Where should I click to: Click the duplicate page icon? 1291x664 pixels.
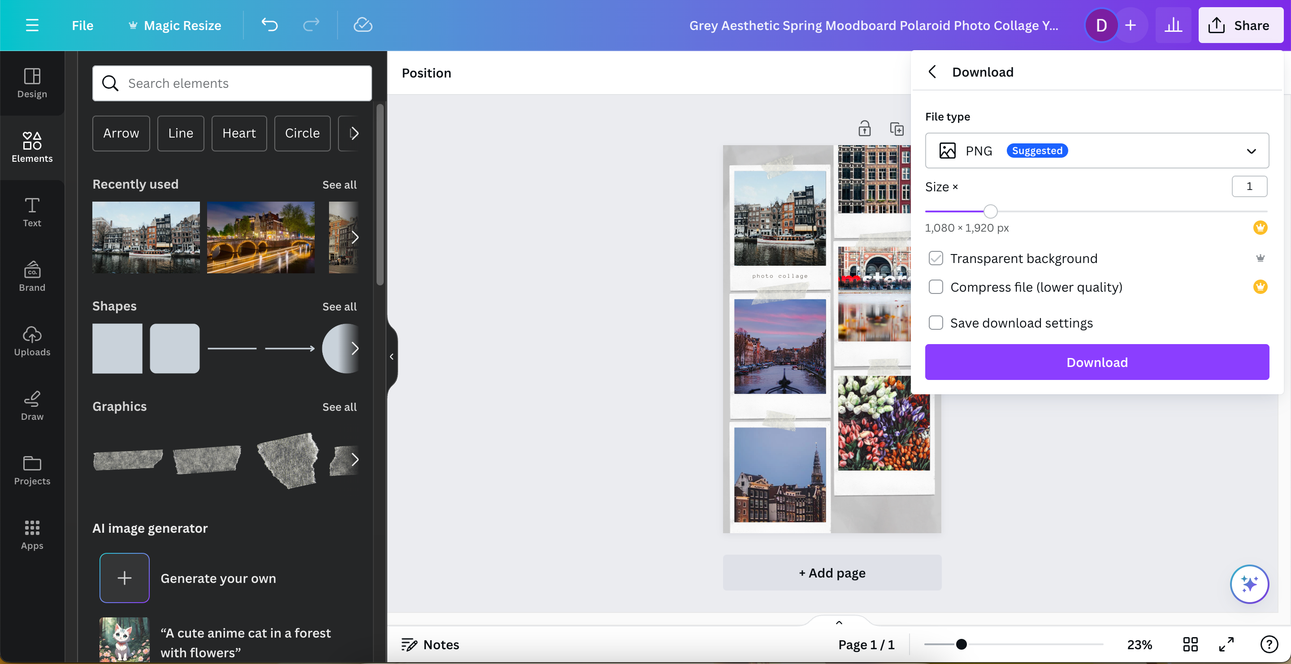(x=897, y=129)
